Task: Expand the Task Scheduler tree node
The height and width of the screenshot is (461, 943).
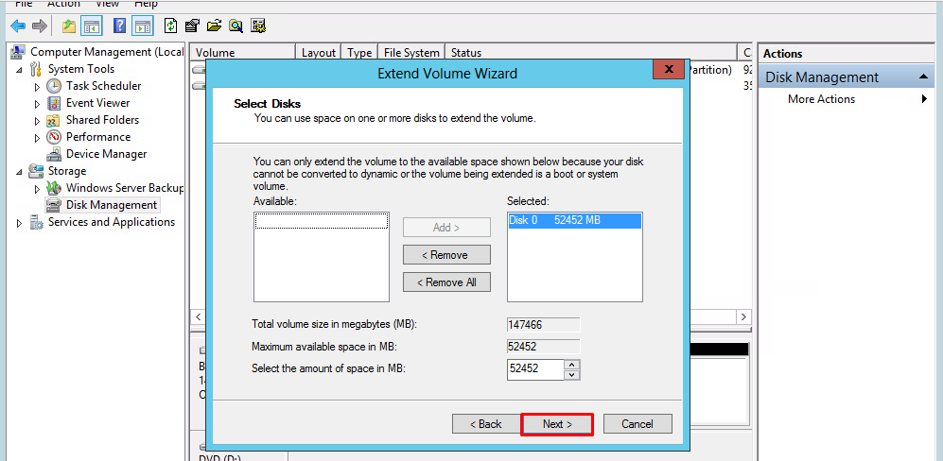Action: pos(38,86)
